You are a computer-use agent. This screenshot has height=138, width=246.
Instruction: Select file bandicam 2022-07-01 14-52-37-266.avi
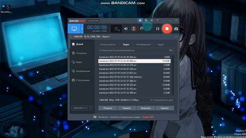135,81
